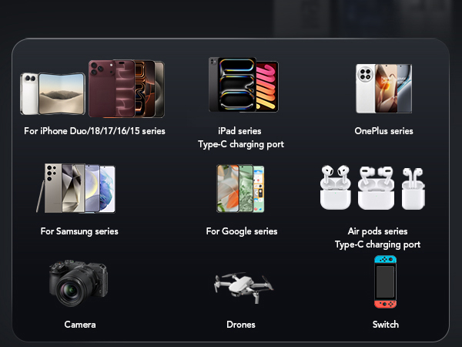The image size is (462, 347).
Task: Select the iPad tablets image
Action: pos(243,85)
